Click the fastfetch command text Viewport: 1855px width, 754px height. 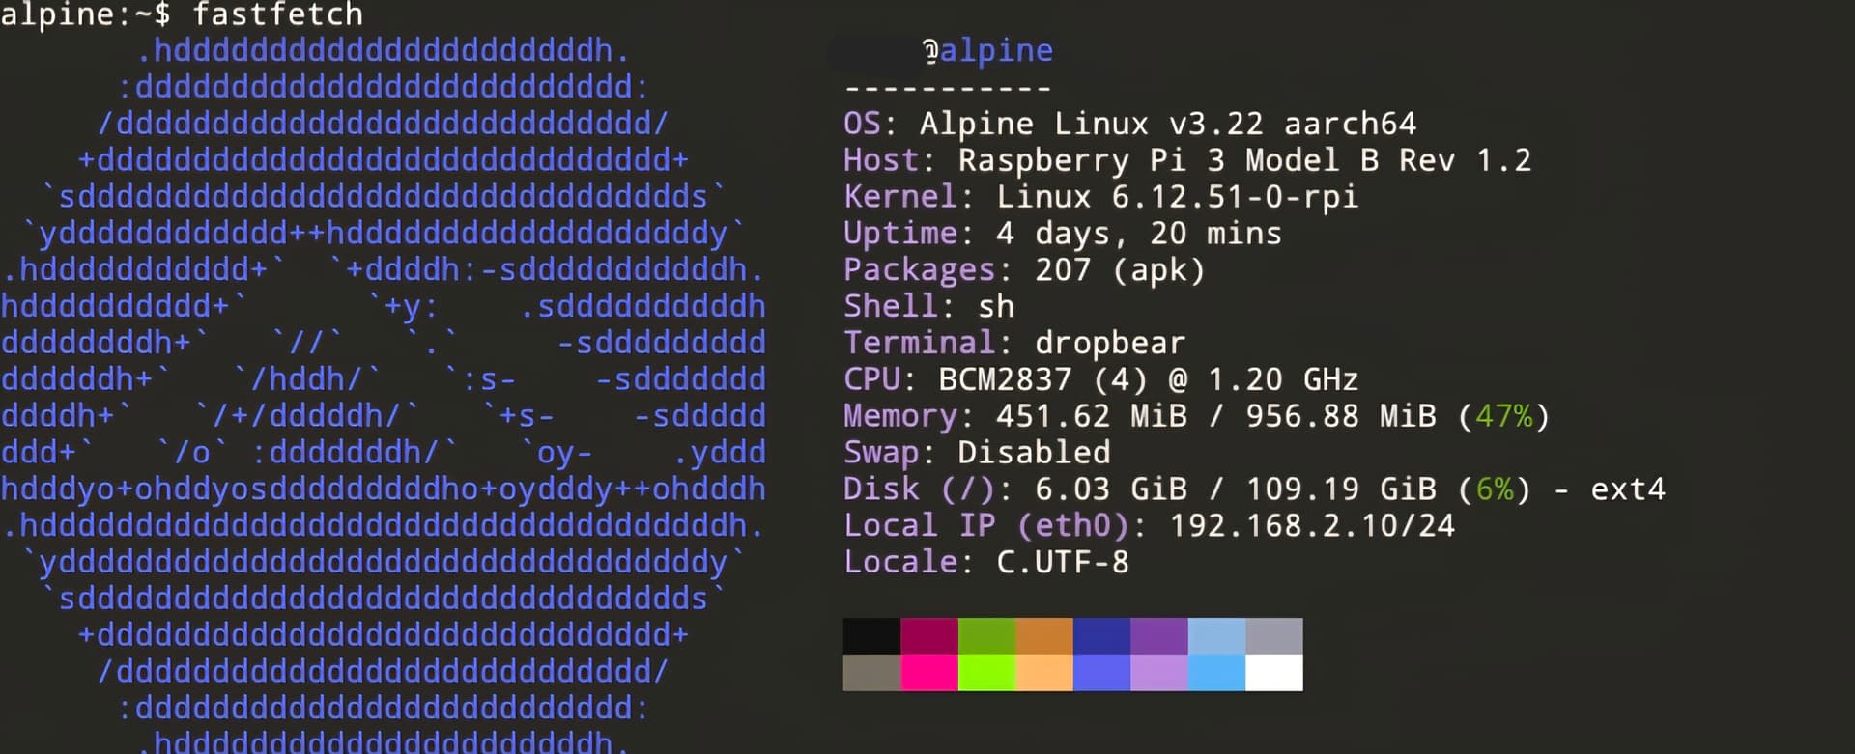point(277,14)
